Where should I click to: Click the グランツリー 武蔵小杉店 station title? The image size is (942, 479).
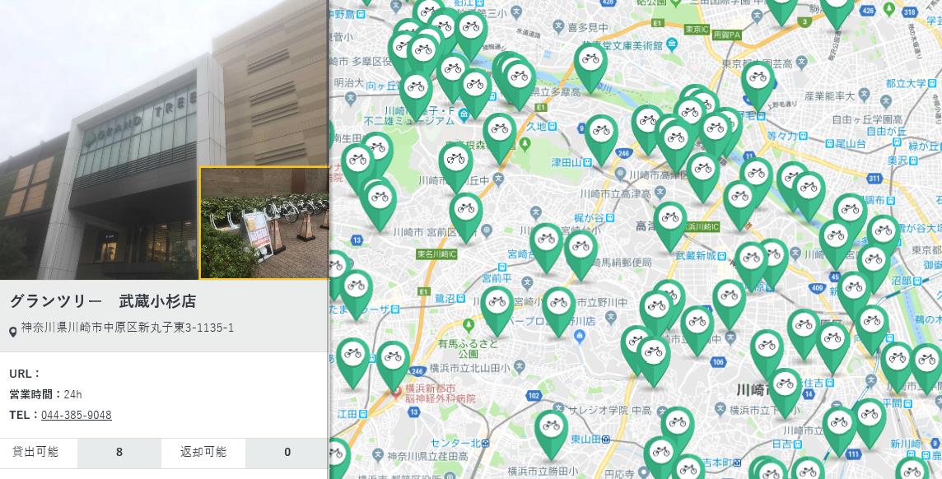tap(103, 301)
